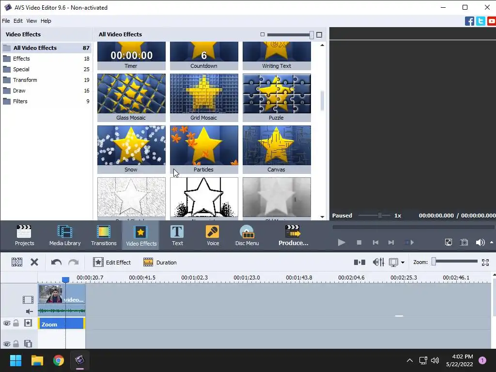Screen dimensions: 496x372
Task: Toggle visibility eye of the video effects track
Action: (7, 323)
